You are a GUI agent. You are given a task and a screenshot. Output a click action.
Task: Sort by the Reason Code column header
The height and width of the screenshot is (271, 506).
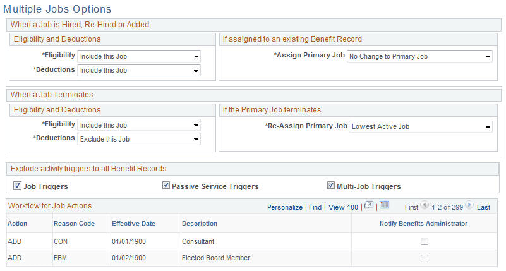pyautogui.click(x=74, y=223)
